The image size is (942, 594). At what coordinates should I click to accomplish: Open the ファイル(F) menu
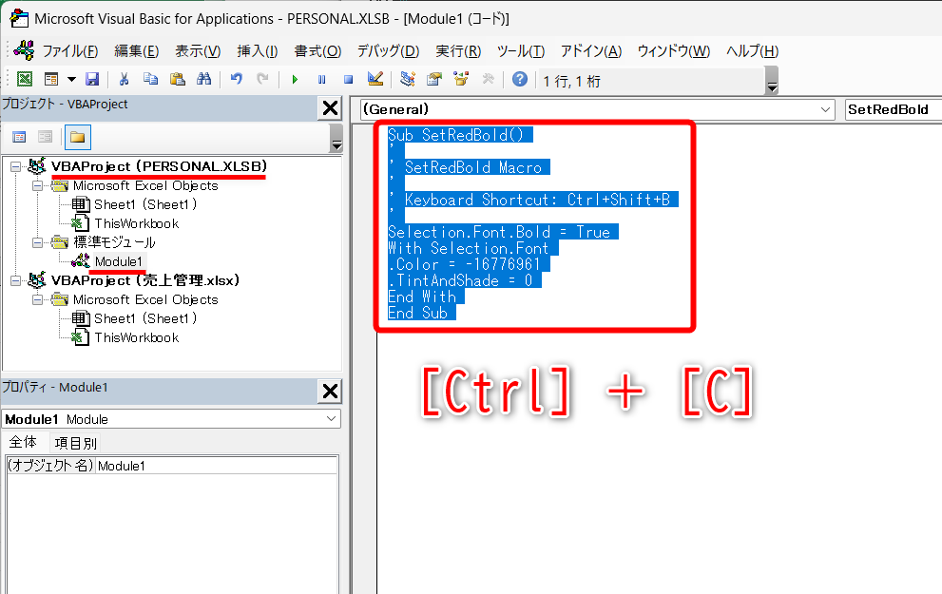tap(69, 51)
